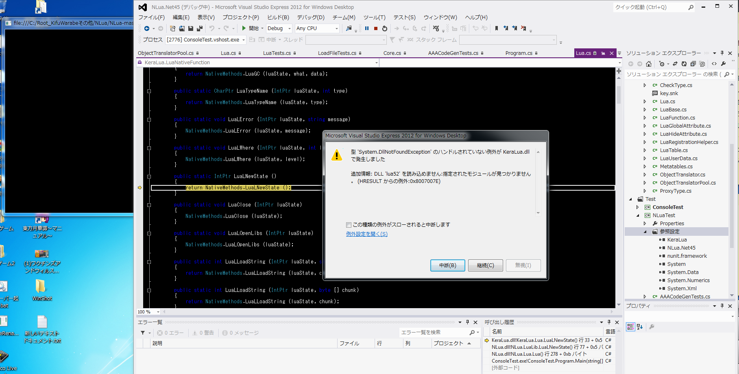Switch to the Core.cs tab

[x=392, y=53]
